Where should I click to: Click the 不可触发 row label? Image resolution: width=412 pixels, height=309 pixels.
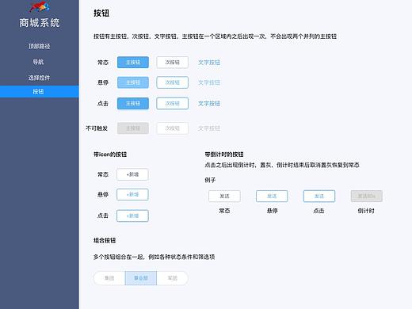[97, 128]
